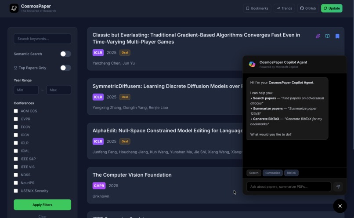The width and height of the screenshot is (354, 218).
Task: Check the ICLR conference checkbox
Action: click(x=16, y=143)
